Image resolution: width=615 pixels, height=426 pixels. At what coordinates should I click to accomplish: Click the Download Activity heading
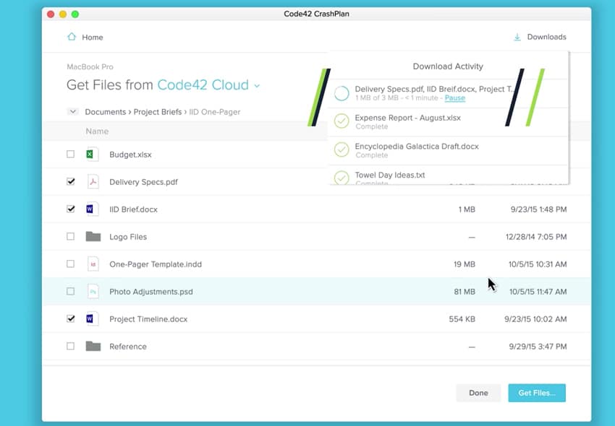(x=448, y=66)
